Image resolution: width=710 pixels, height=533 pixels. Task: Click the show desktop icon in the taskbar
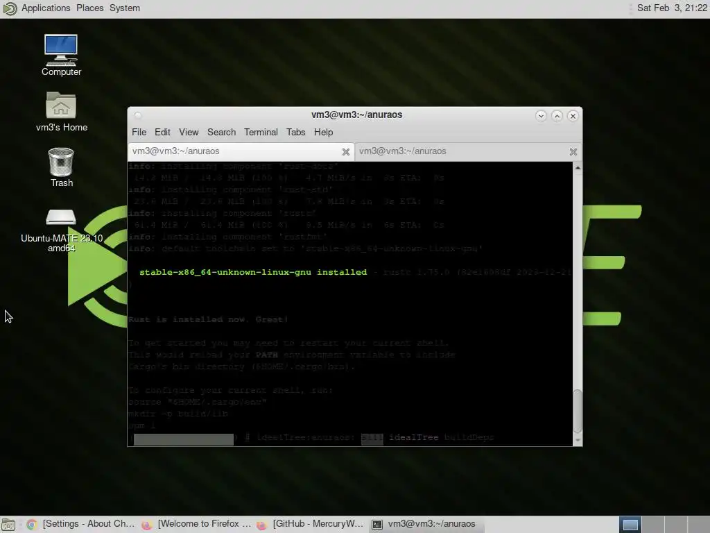click(8, 525)
